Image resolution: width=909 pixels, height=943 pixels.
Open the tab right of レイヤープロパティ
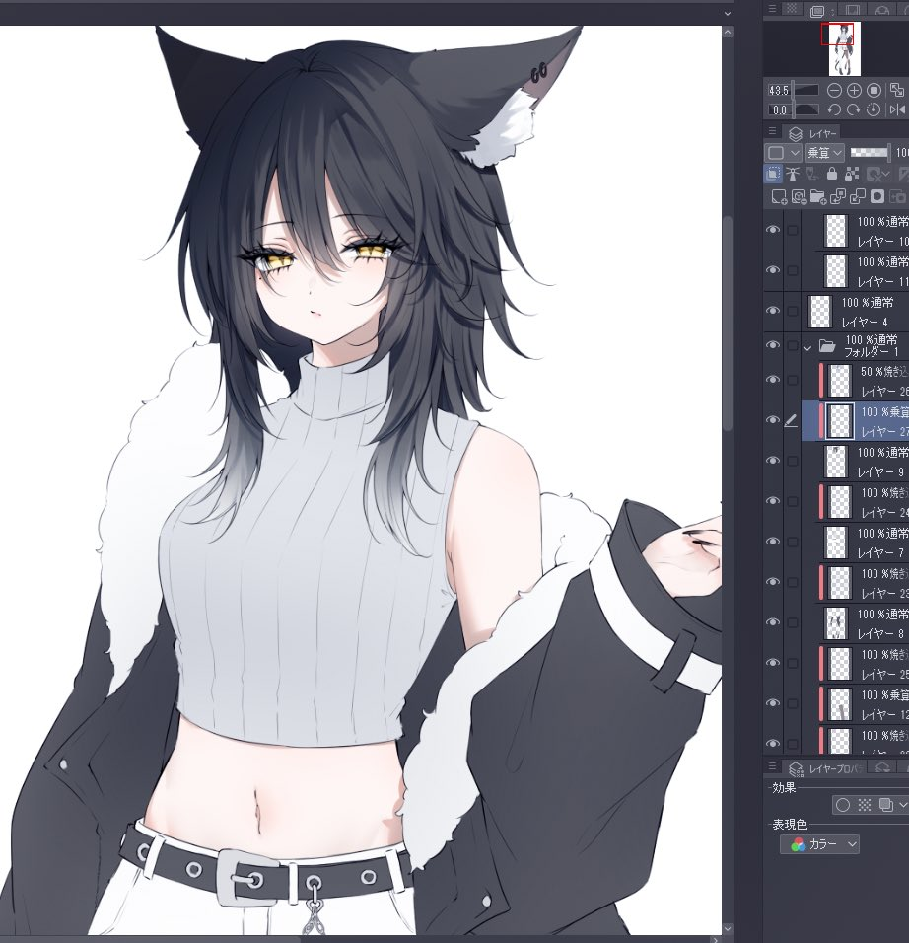[882, 768]
